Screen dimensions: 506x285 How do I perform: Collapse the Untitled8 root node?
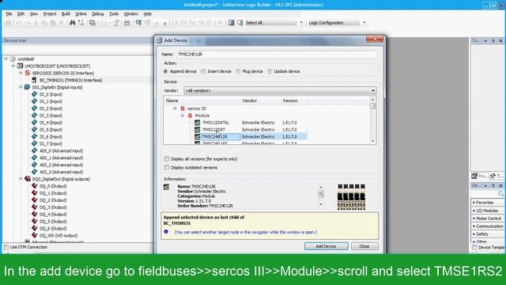coord(6,59)
